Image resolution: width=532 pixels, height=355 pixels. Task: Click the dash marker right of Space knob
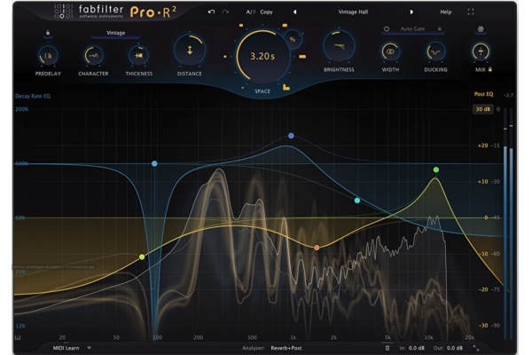coord(302,57)
